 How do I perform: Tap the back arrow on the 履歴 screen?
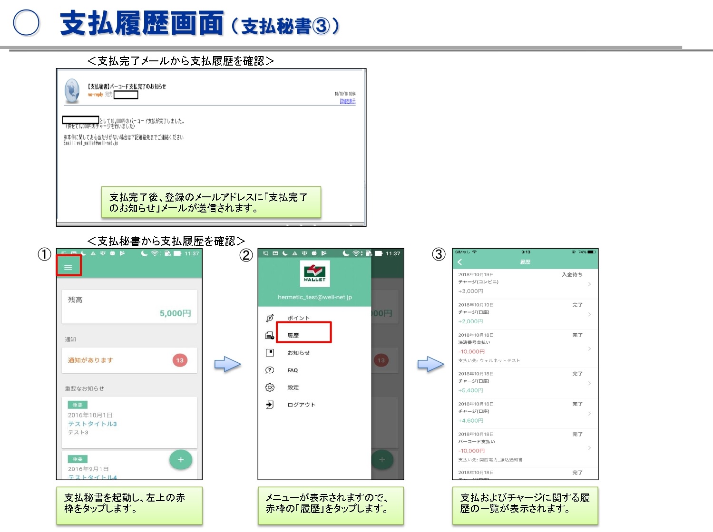pos(459,262)
